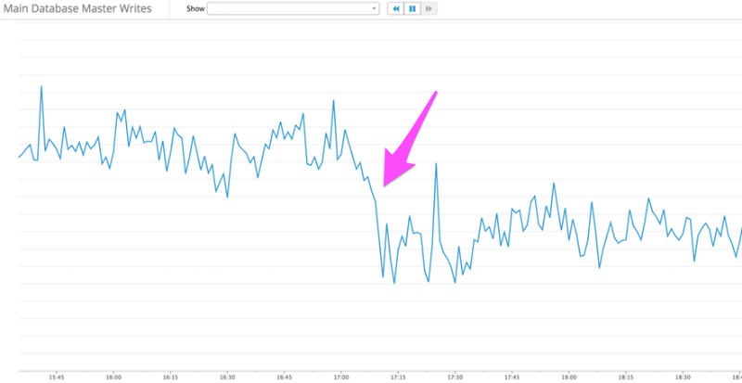Open the Show combo box field
Screen dimensions: 742x383
point(293,8)
